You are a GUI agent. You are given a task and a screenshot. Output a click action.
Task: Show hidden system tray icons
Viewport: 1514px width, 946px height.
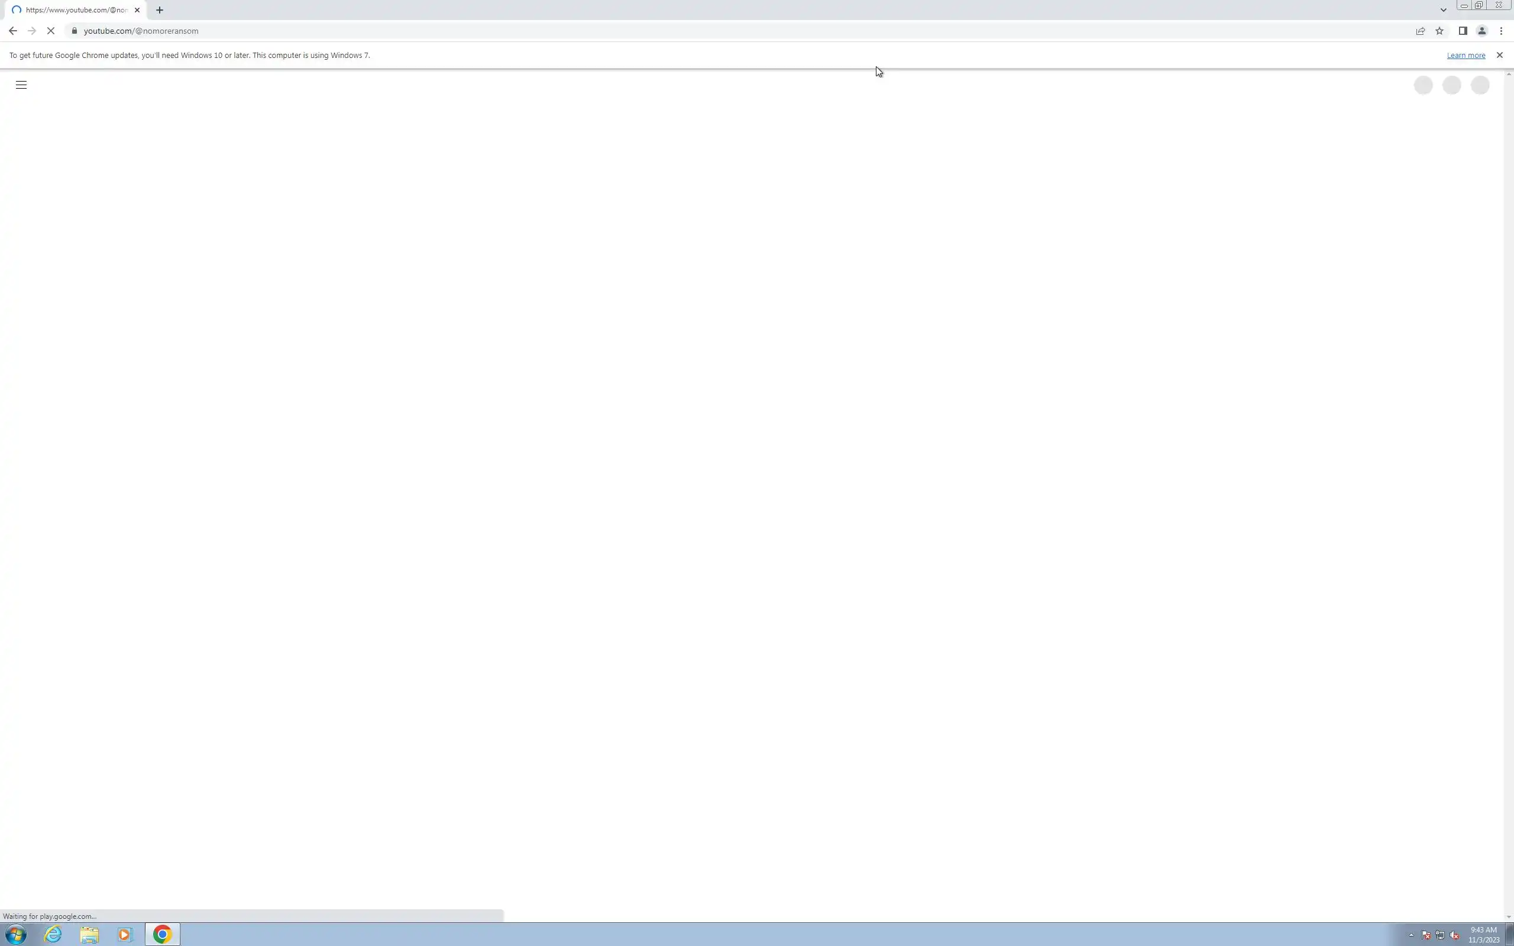pos(1412,935)
